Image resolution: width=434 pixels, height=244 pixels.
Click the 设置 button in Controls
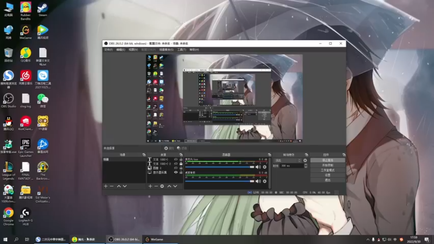tap(328, 175)
